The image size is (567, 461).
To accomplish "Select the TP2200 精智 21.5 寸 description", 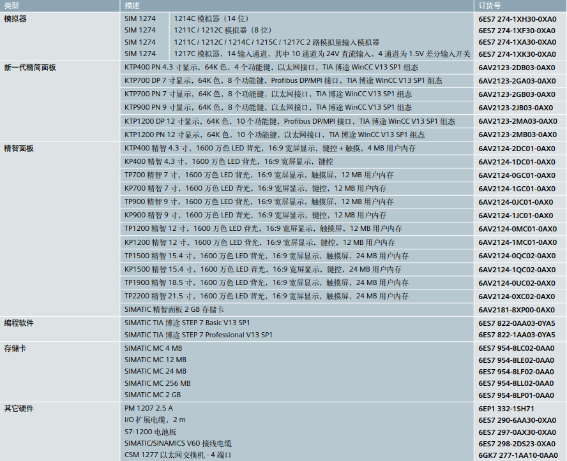I will (266, 296).
